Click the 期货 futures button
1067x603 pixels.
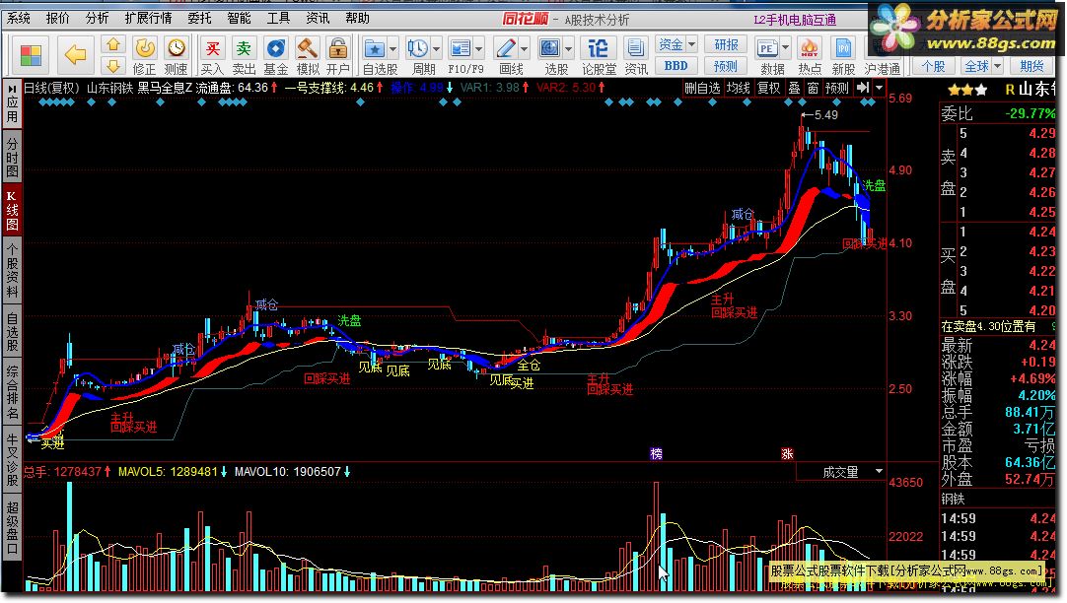(1031, 66)
